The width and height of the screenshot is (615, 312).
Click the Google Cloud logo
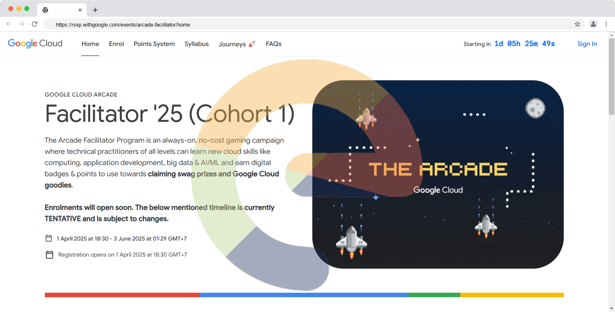pyautogui.click(x=35, y=44)
